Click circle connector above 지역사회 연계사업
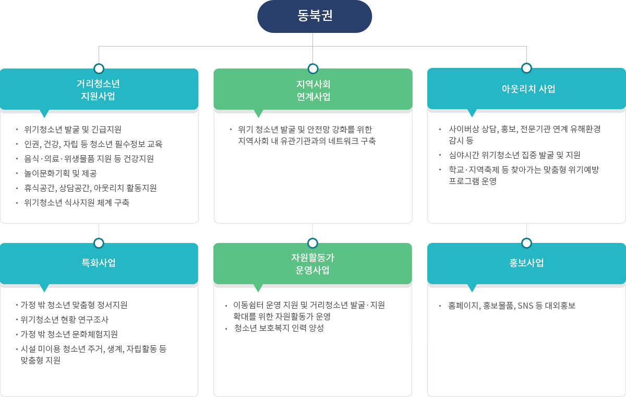The image size is (626, 397). pos(313,68)
